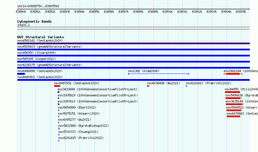Click the short blue nsv6486898 bar

[21, 74]
